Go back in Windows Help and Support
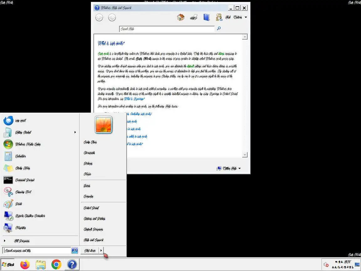The height and width of the screenshot is (271, 361). point(99,18)
